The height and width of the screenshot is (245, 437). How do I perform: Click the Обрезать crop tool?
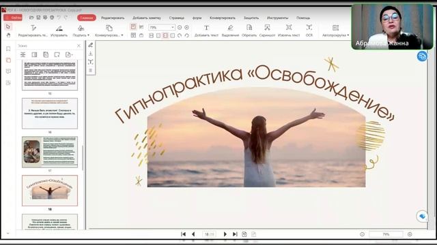[249, 31]
